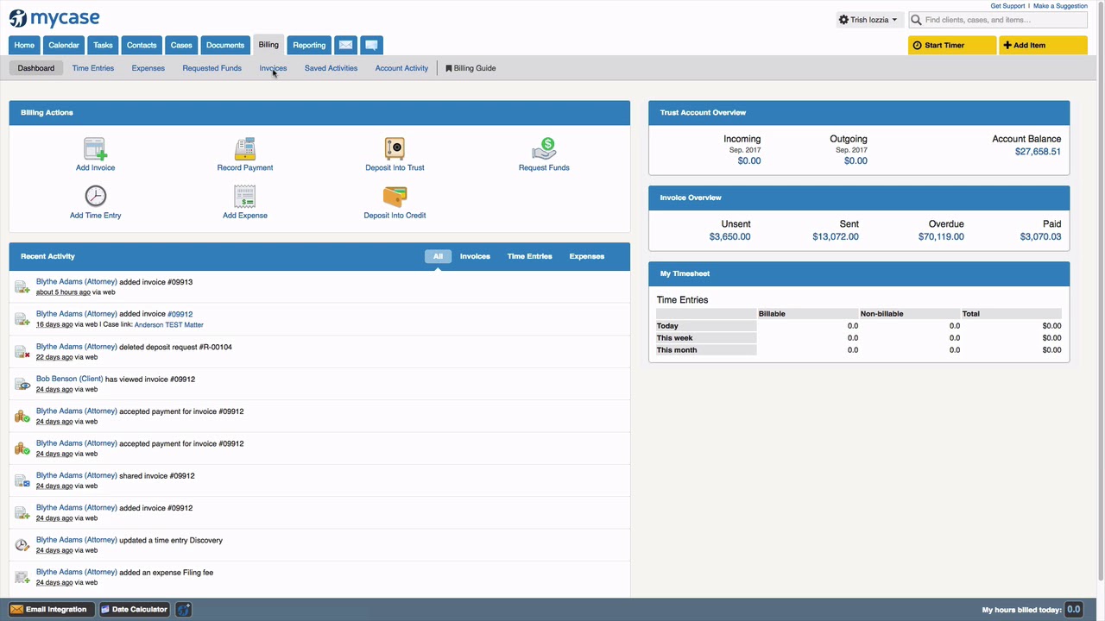1105x621 pixels.
Task: Filter Recent Activity by Invoices
Action: (x=475, y=256)
